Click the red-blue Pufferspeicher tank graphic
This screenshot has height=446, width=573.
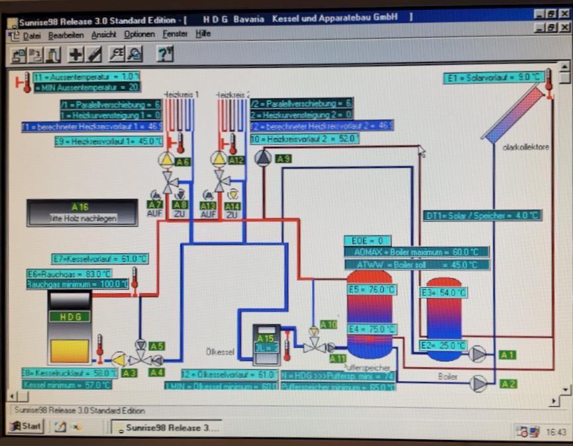click(369, 314)
